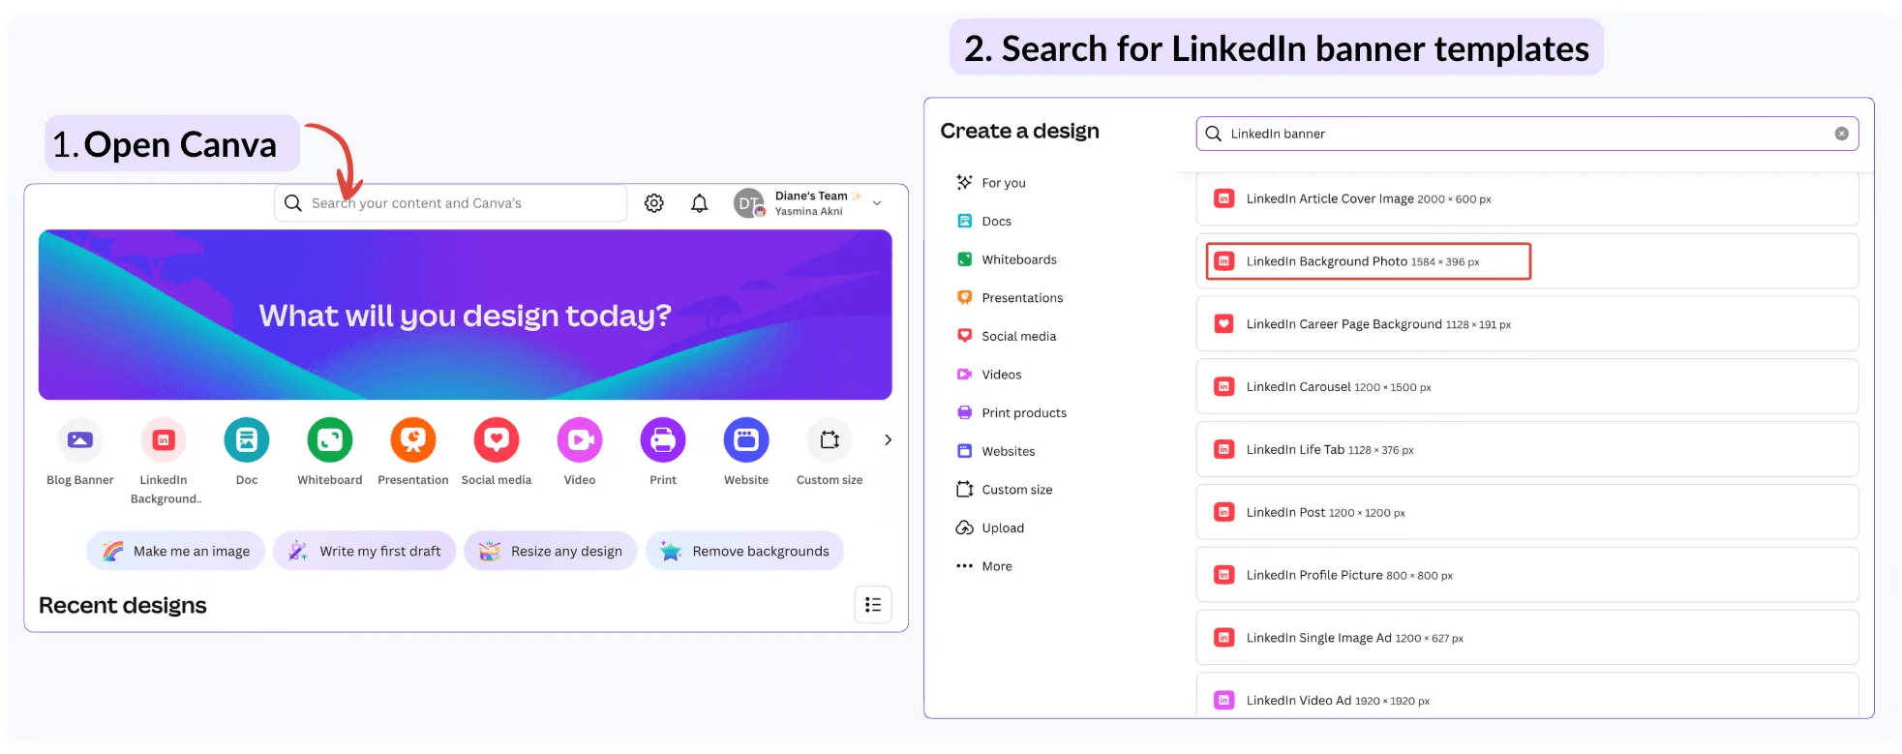Click Write my first draft button

click(x=364, y=551)
